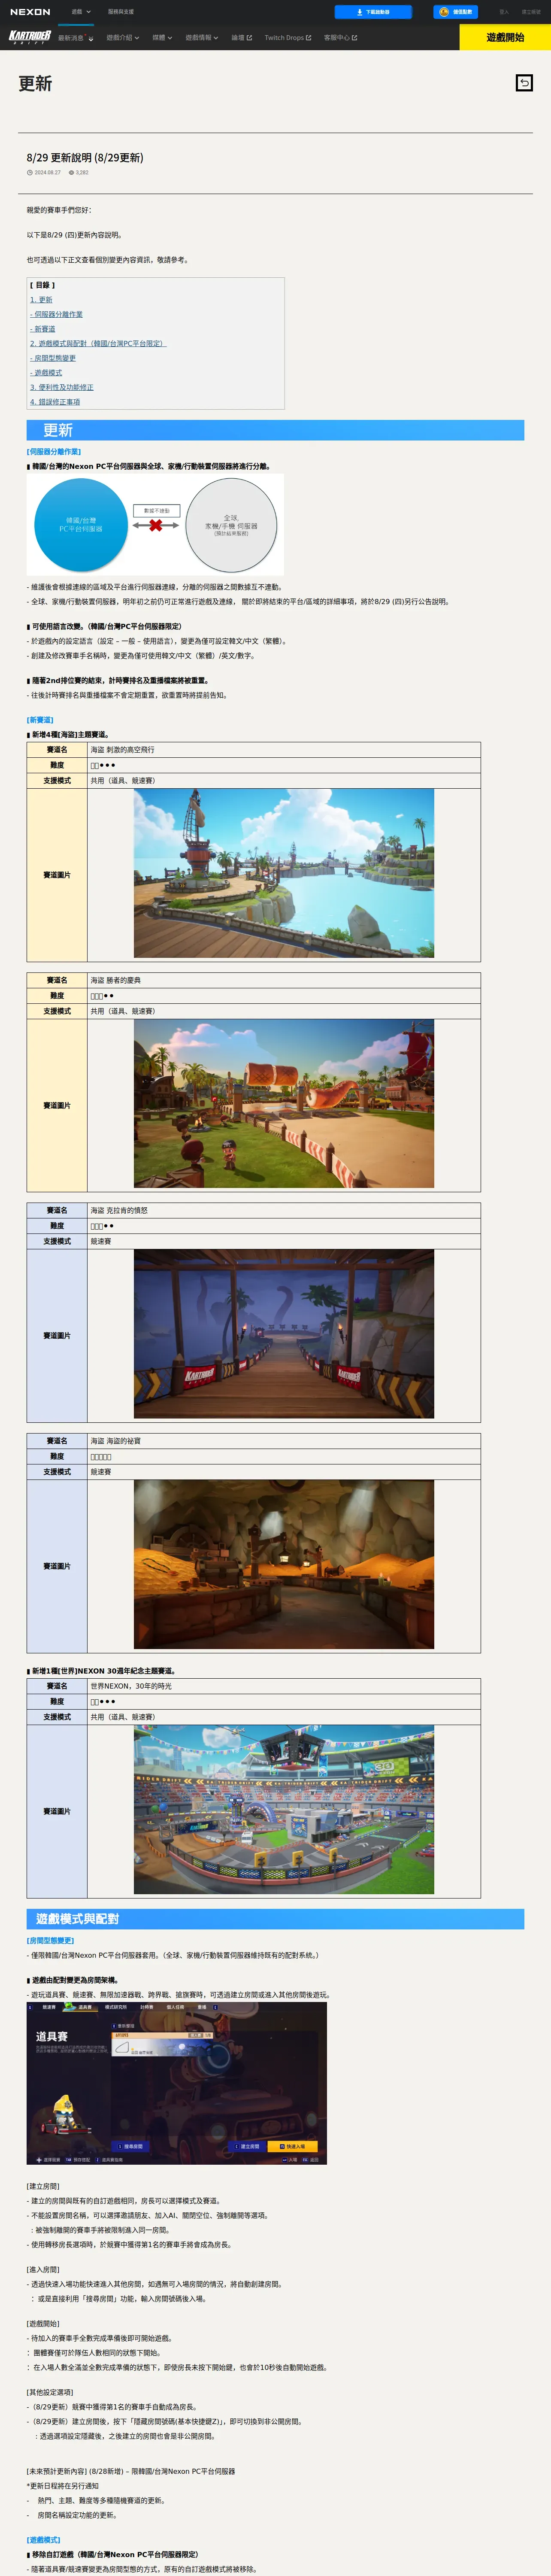
Task: Open the 海盜 海盜的秘寶 cave track image
Action: (x=284, y=1564)
